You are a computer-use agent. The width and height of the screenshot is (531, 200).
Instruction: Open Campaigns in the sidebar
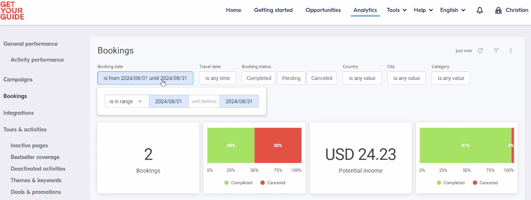(x=18, y=80)
